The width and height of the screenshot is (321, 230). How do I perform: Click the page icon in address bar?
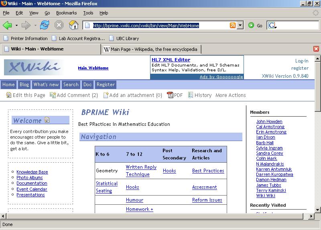[x=87, y=25]
